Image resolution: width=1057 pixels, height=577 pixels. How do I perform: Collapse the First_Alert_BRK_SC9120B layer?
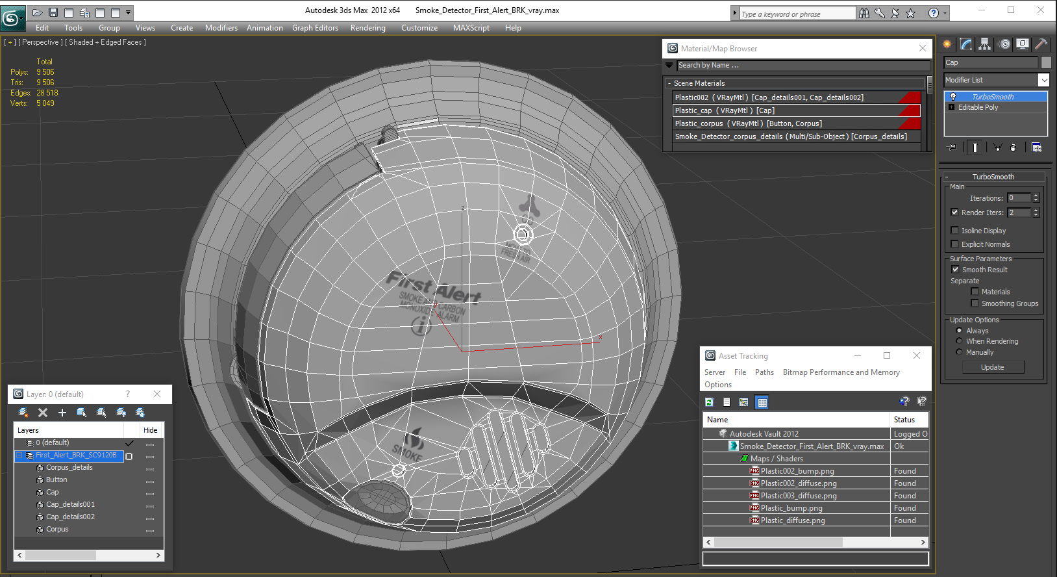click(x=19, y=455)
